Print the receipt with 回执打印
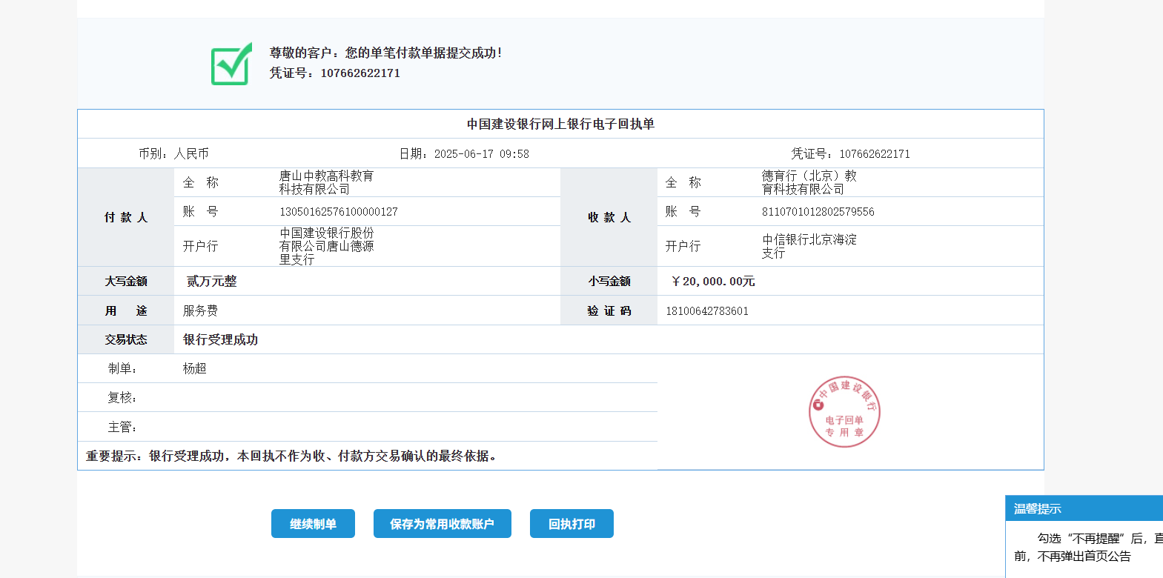Screen dimensions: 1163x578 (x=571, y=523)
